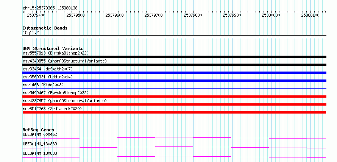This screenshot has width=337, height=162.
Task: Click the red bar under nsv6512263
Action: click(174, 112)
